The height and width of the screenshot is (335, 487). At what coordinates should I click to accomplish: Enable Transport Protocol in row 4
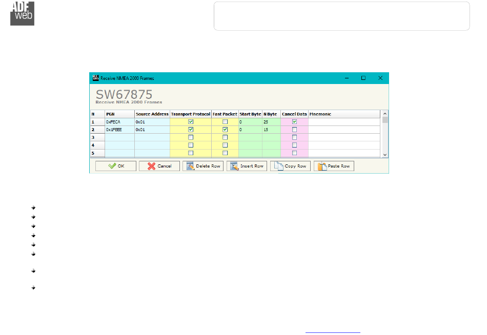[x=191, y=145]
